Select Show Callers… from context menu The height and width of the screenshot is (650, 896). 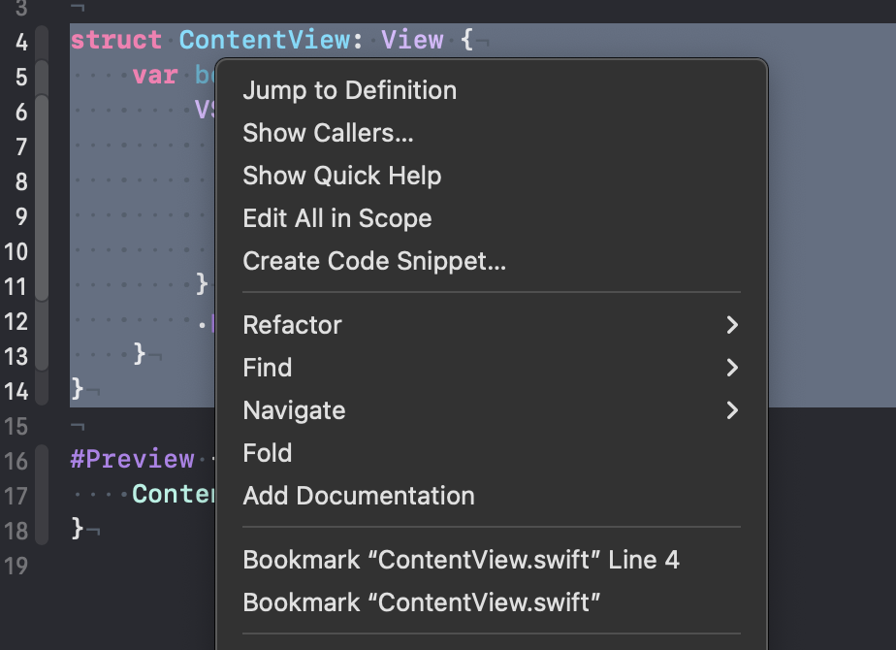[328, 133]
